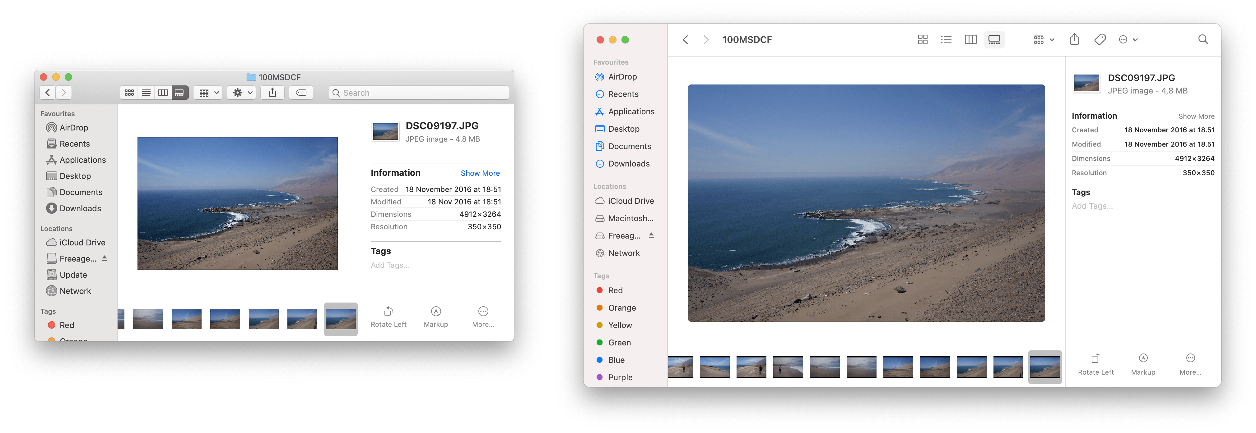Select Red tag in right window sidebar
1256x433 pixels.
610,290
